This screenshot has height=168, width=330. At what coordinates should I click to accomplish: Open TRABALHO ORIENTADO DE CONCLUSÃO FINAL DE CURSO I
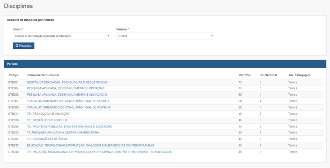click(68, 101)
